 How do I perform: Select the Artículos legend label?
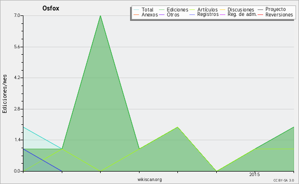click(x=207, y=9)
